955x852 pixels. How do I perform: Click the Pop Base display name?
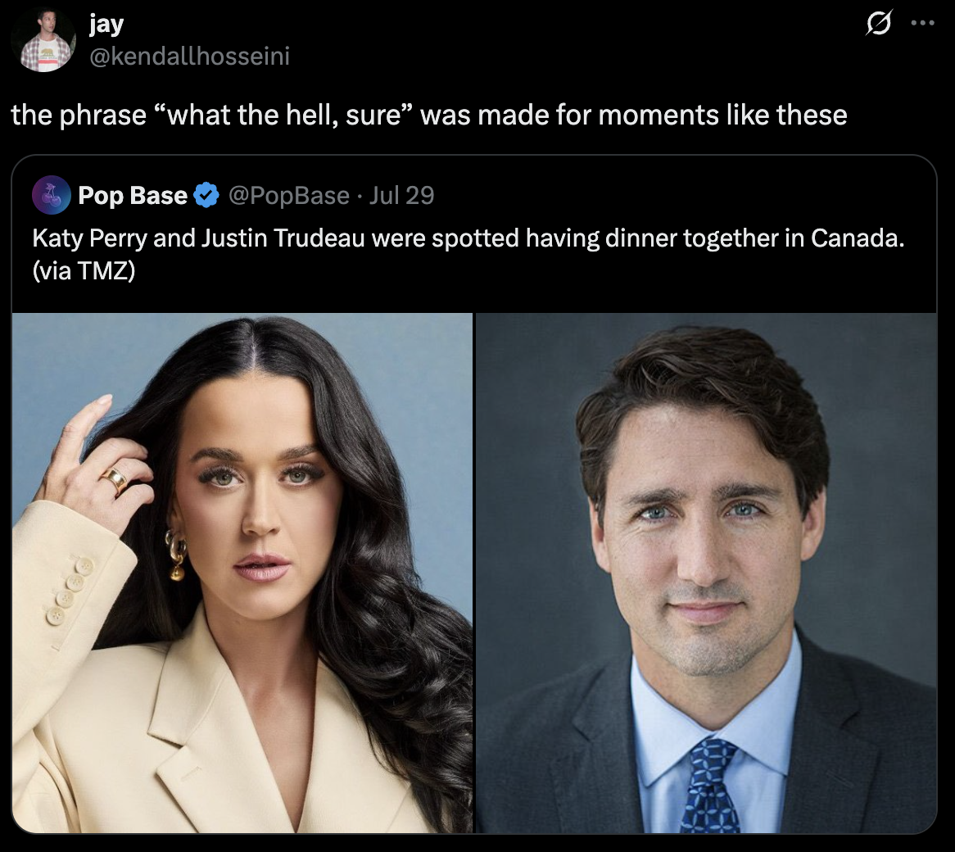coord(131,195)
